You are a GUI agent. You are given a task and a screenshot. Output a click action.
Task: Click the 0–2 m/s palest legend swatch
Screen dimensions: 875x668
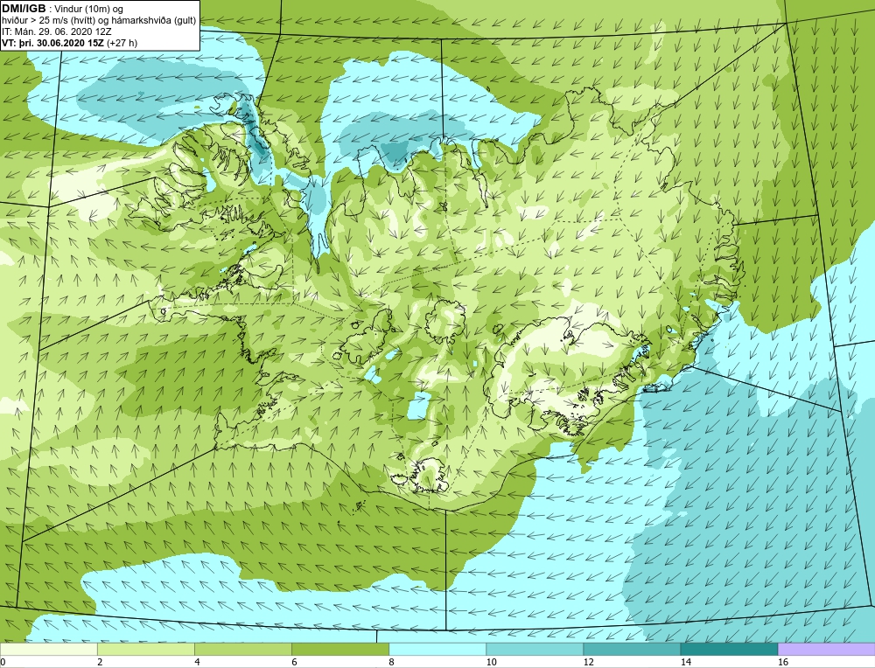point(48,649)
